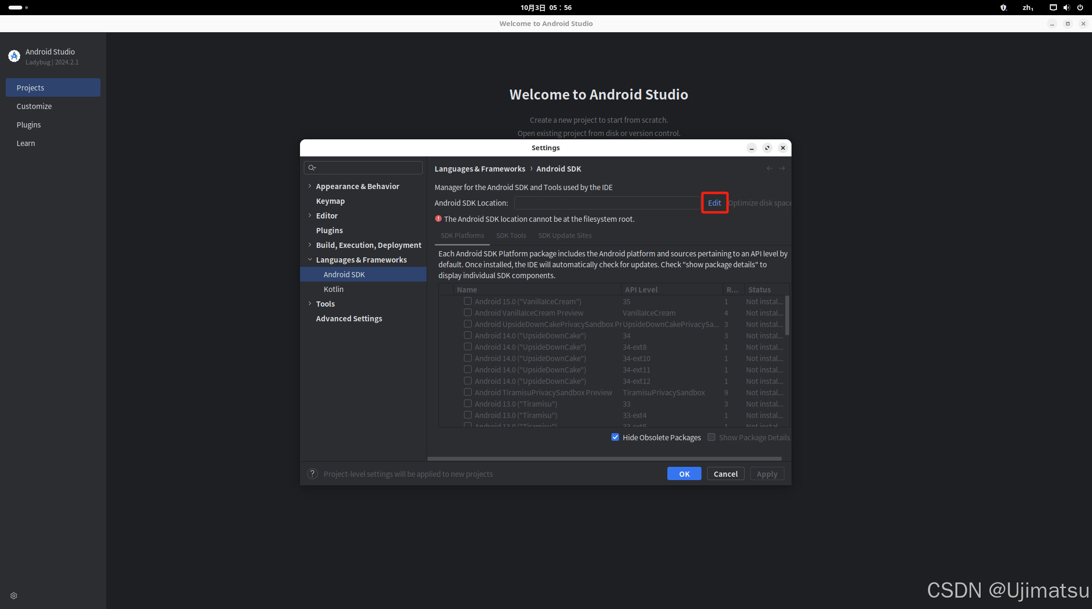Click the help question mark icon

click(312, 473)
